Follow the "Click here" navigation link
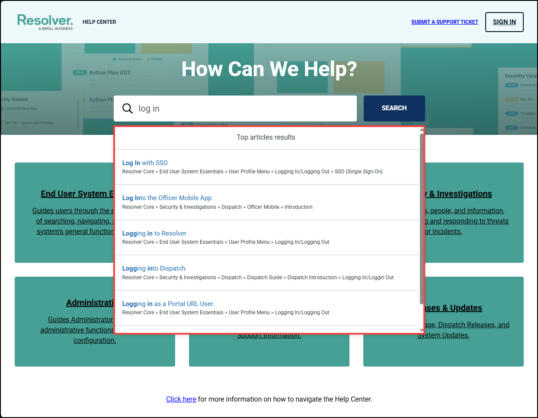 [x=181, y=399]
